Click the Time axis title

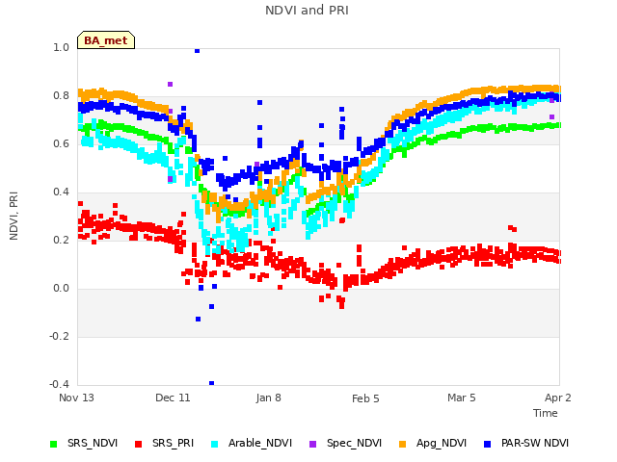[x=546, y=413]
